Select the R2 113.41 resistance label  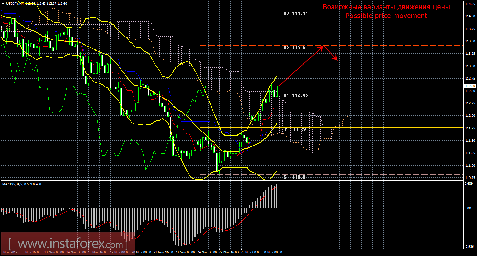(x=295, y=48)
